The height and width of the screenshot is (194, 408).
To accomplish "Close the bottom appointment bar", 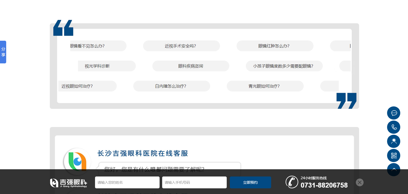I will pyautogui.click(x=359, y=182).
